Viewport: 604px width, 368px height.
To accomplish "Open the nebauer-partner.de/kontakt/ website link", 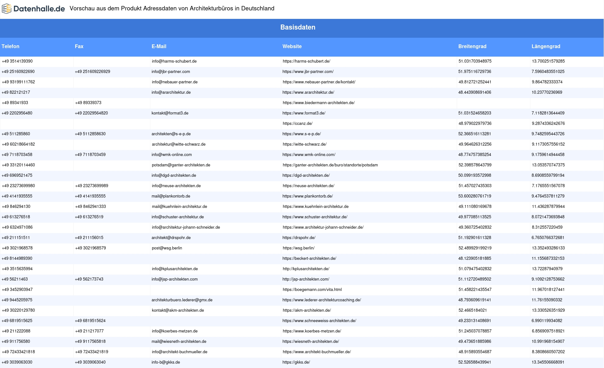I will tap(319, 82).
